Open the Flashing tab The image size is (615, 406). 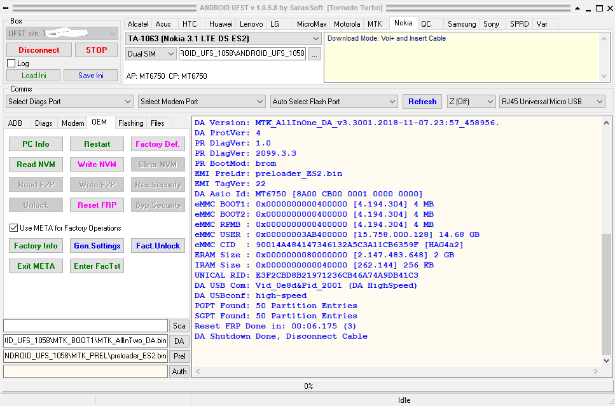pos(130,123)
